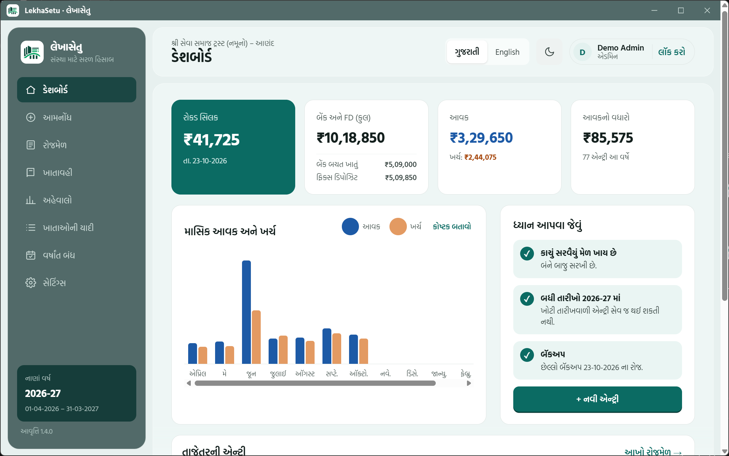
Task: Click the બેંક બચત ખાતું ₹5,09,000 row
Action: (x=366, y=164)
